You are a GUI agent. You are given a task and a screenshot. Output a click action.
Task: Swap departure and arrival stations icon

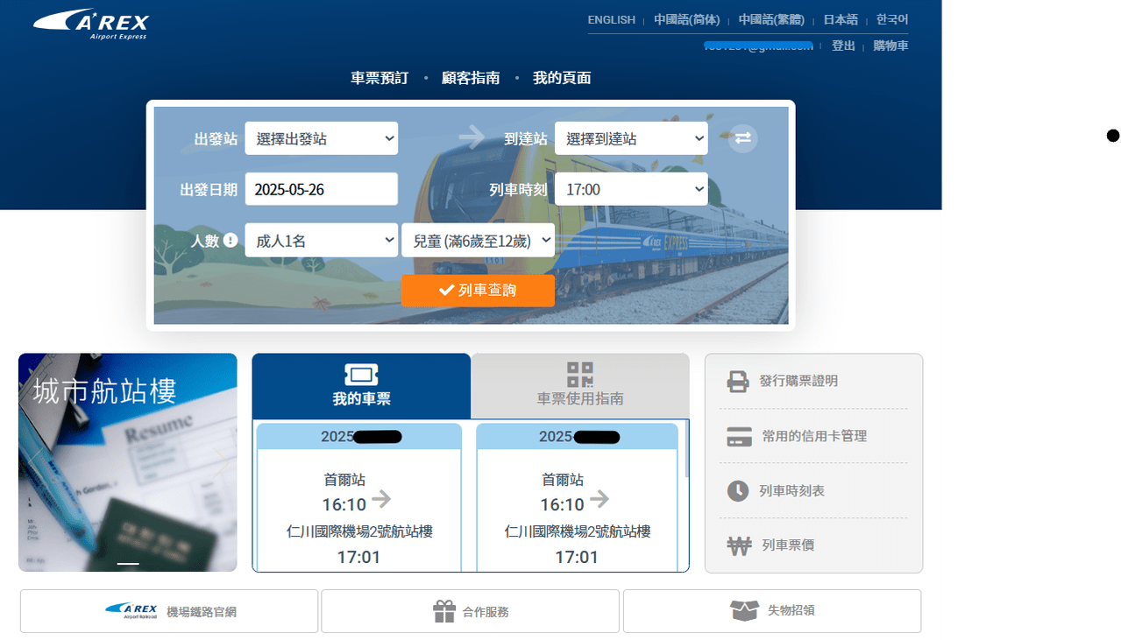point(743,137)
